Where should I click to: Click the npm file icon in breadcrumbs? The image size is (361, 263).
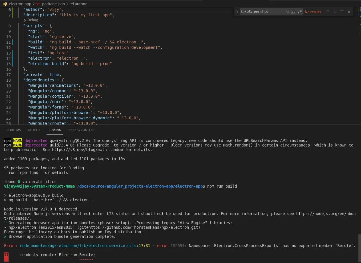pyautogui.click(x=38, y=4)
